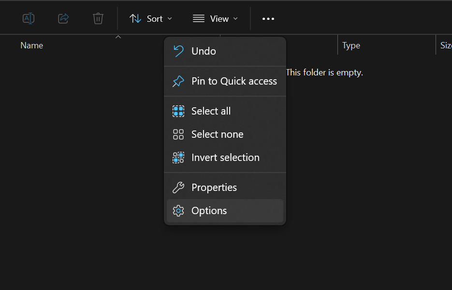Click the Sort up-down arrows icon
Screen dimensions: 452x290
point(135,19)
